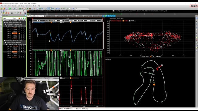Switch to the Shift Lights worksheet tab

click(x=87, y=16)
